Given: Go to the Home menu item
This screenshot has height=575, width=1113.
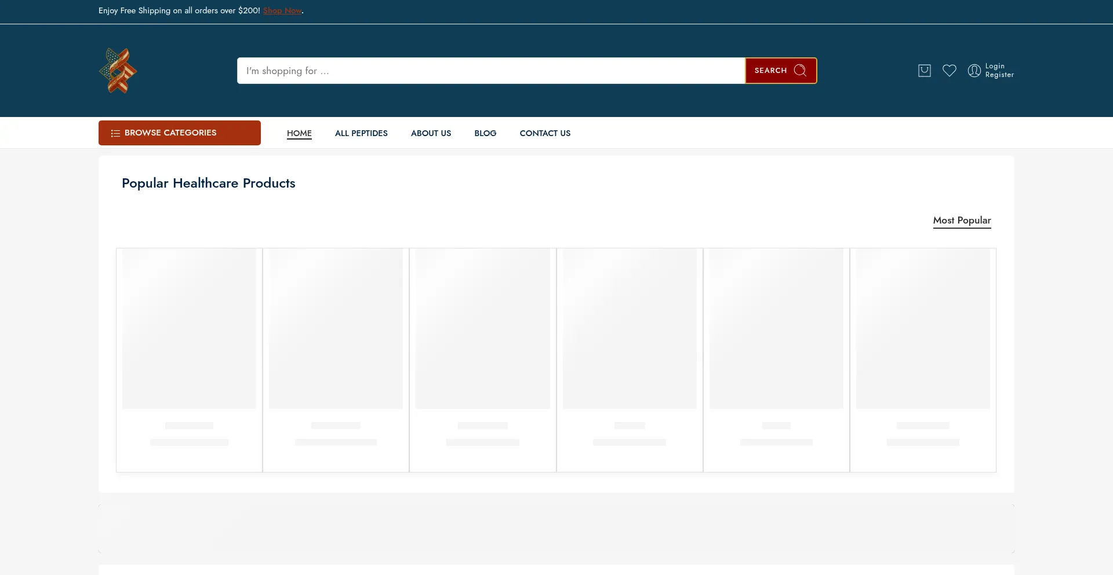Looking at the screenshot, I should pyautogui.click(x=299, y=133).
